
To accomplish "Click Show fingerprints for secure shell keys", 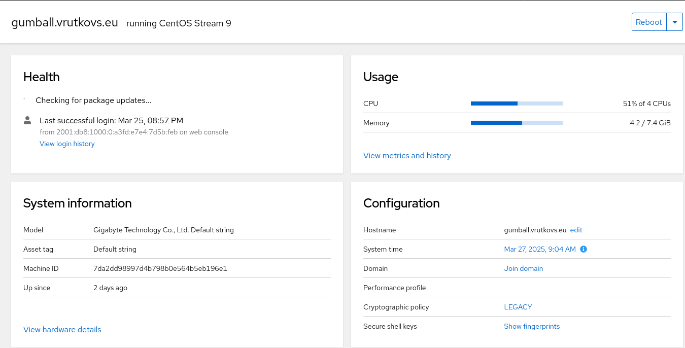I will (532, 326).
